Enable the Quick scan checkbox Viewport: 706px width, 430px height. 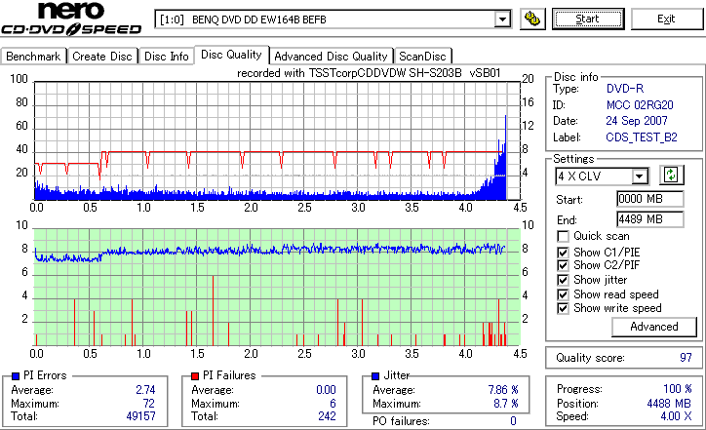click(x=563, y=236)
